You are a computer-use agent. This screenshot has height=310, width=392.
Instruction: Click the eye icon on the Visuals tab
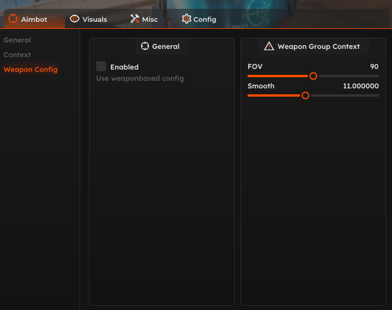tap(74, 19)
